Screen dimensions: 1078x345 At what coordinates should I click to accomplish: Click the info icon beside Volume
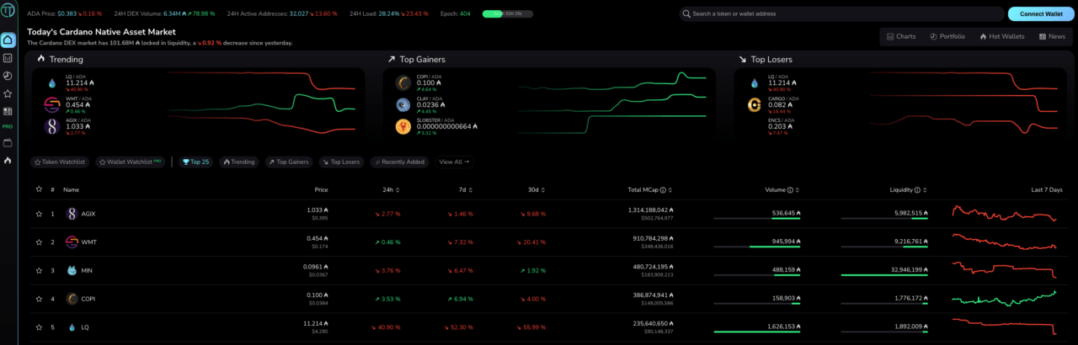[x=790, y=190]
